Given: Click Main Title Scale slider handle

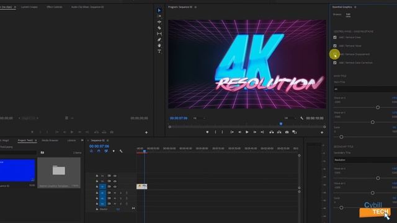Looking at the screenshot, I should pyautogui.click(x=341, y=137).
